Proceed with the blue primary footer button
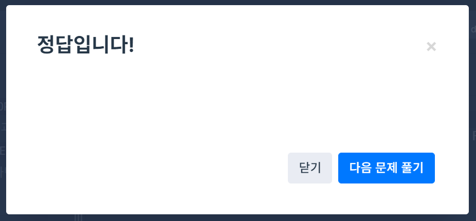Viewport: 476px width, 221px height. pyautogui.click(x=387, y=168)
